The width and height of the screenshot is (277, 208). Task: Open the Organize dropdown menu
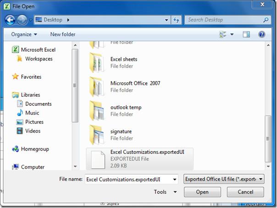(x=25, y=34)
